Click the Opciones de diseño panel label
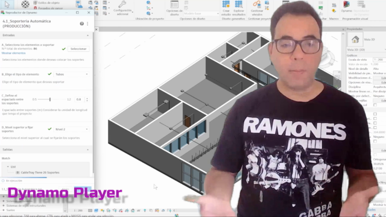 [x=192, y=19]
